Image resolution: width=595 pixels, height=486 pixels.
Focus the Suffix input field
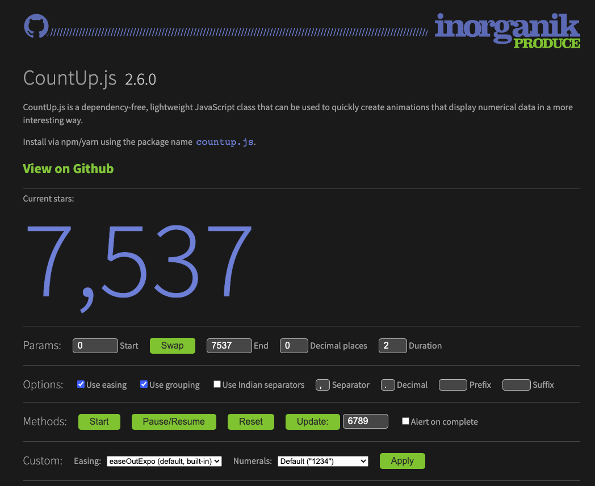tap(517, 385)
